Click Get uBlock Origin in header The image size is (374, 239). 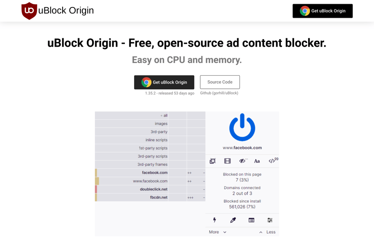pos(323,11)
